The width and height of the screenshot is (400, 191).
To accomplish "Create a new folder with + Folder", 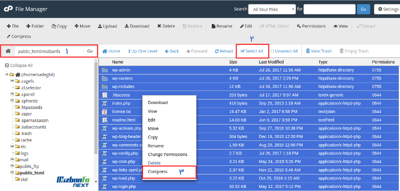I will (35, 26).
